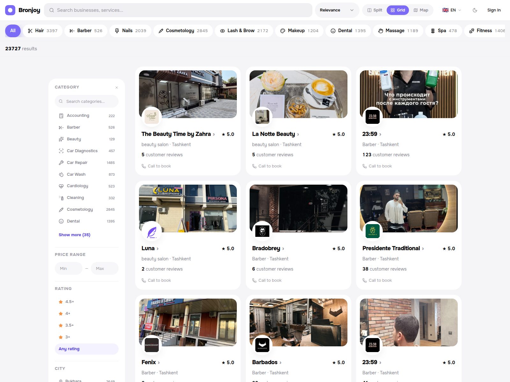Click the Cleaning spray icon
Image resolution: width=510 pixels, height=382 pixels.
[x=61, y=198]
